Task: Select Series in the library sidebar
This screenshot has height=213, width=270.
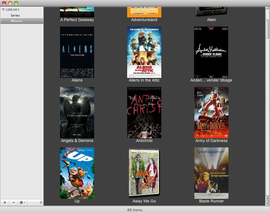Action: pyautogui.click(x=15, y=15)
